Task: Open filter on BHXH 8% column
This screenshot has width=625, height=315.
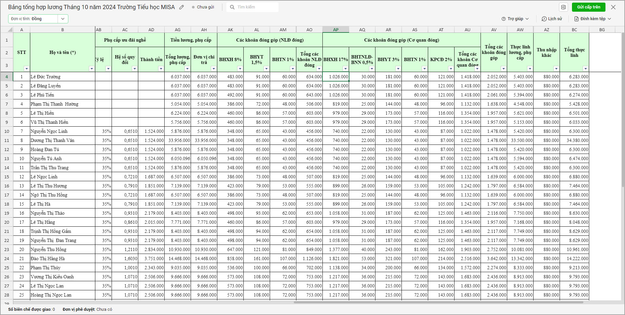Action: point(240,69)
